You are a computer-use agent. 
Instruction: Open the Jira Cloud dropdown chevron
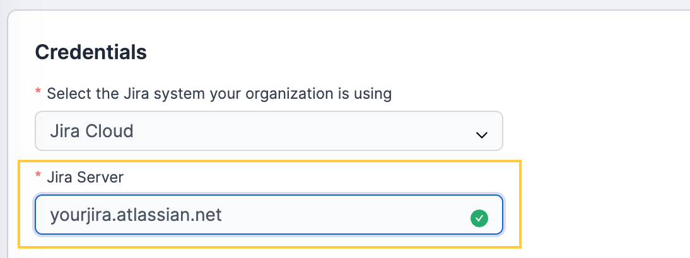coord(482,135)
